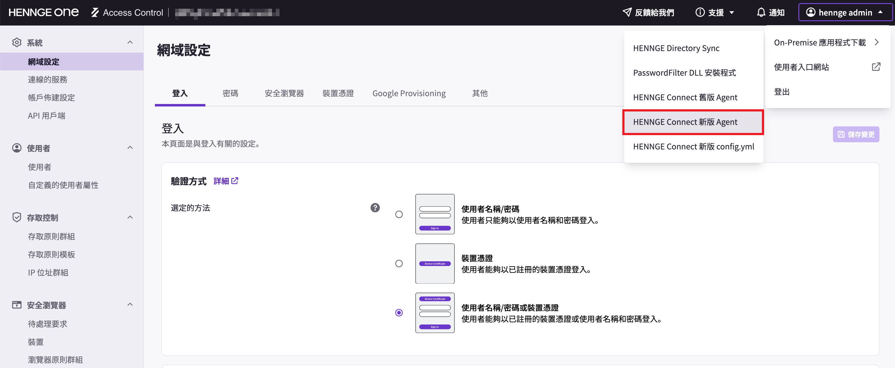Open IP 位址群組 in the sidebar

click(x=72, y=272)
